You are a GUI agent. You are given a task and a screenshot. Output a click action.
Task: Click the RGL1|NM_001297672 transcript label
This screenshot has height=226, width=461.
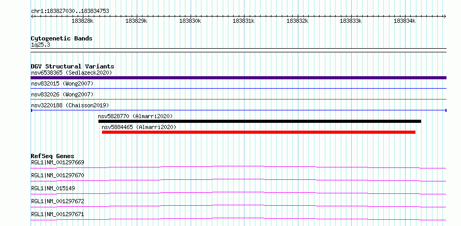pyautogui.click(x=57, y=201)
